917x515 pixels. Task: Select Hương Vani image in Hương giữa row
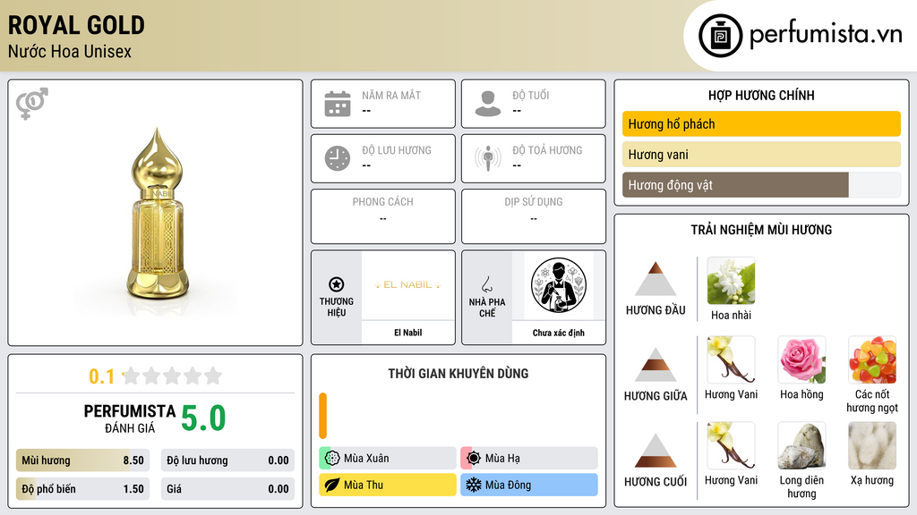coord(731,359)
